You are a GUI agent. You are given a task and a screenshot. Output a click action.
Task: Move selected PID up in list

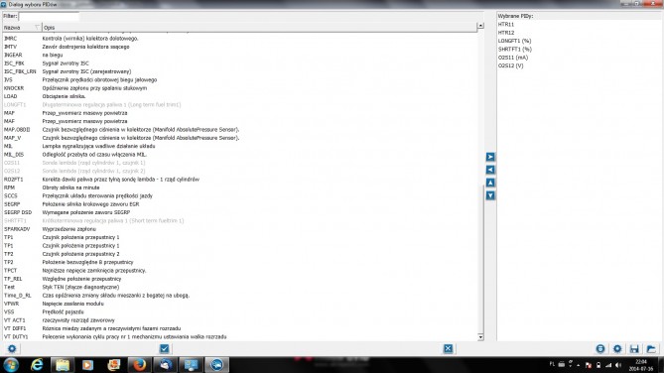(x=490, y=183)
